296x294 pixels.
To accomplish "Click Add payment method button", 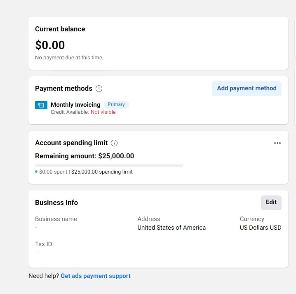I will click(x=247, y=88).
